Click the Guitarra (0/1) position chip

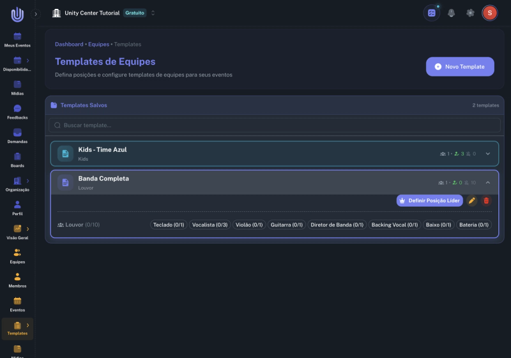[286, 225]
